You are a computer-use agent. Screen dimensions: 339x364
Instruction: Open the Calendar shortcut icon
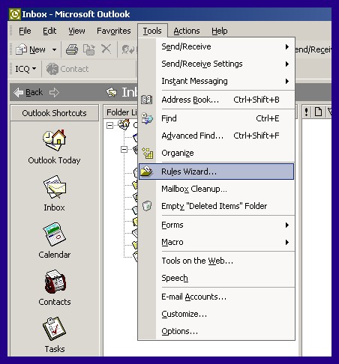[54, 234]
